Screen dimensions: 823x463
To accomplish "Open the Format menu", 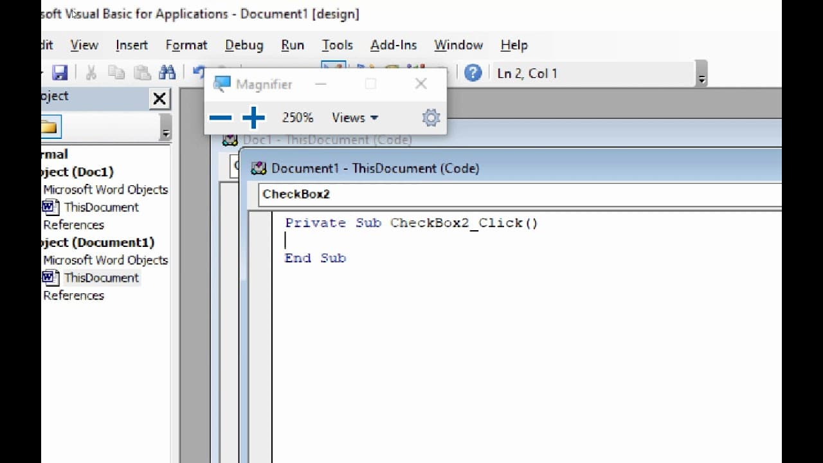I will click(x=186, y=45).
